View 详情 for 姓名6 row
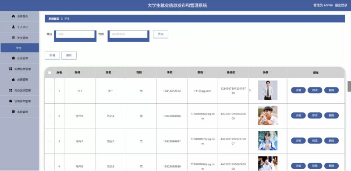351x171 pixels. coord(298,166)
